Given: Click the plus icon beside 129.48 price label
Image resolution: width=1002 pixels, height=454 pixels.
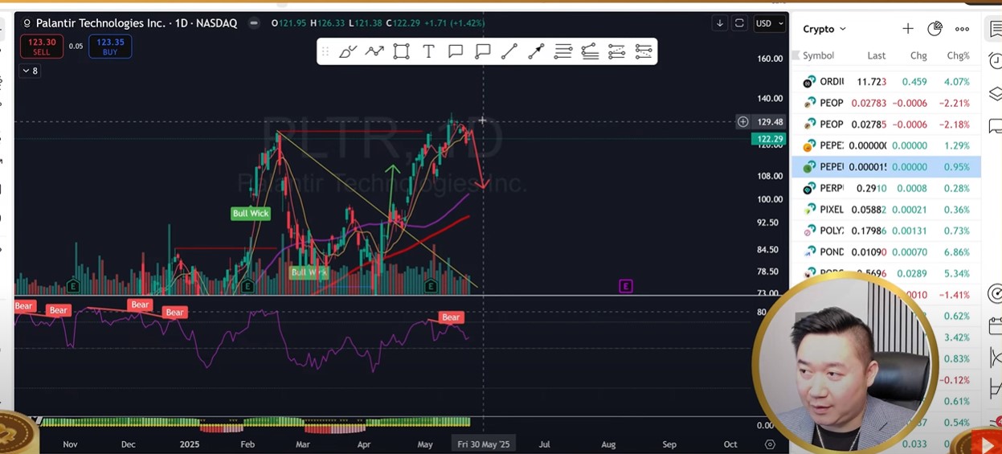Looking at the screenshot, I should point(743,122).
